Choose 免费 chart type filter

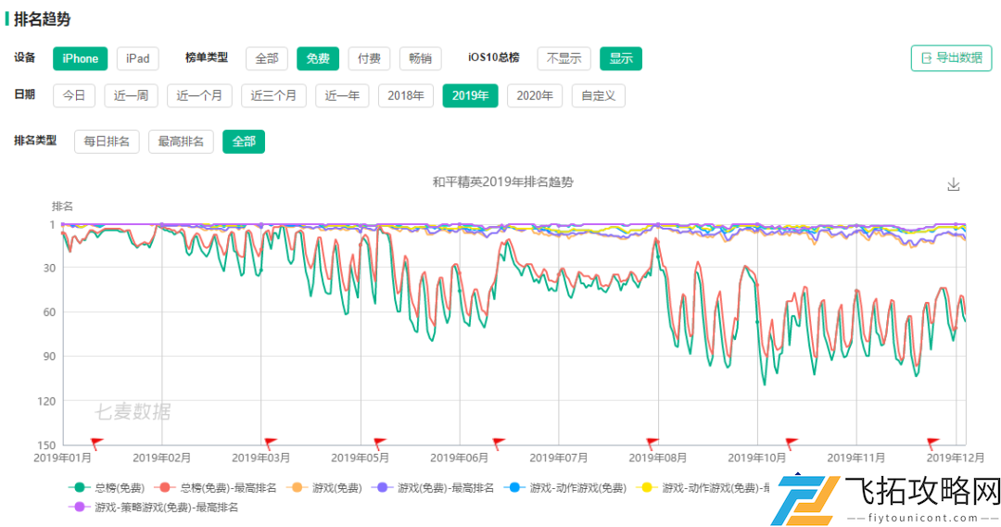click(x=318, y=58)
